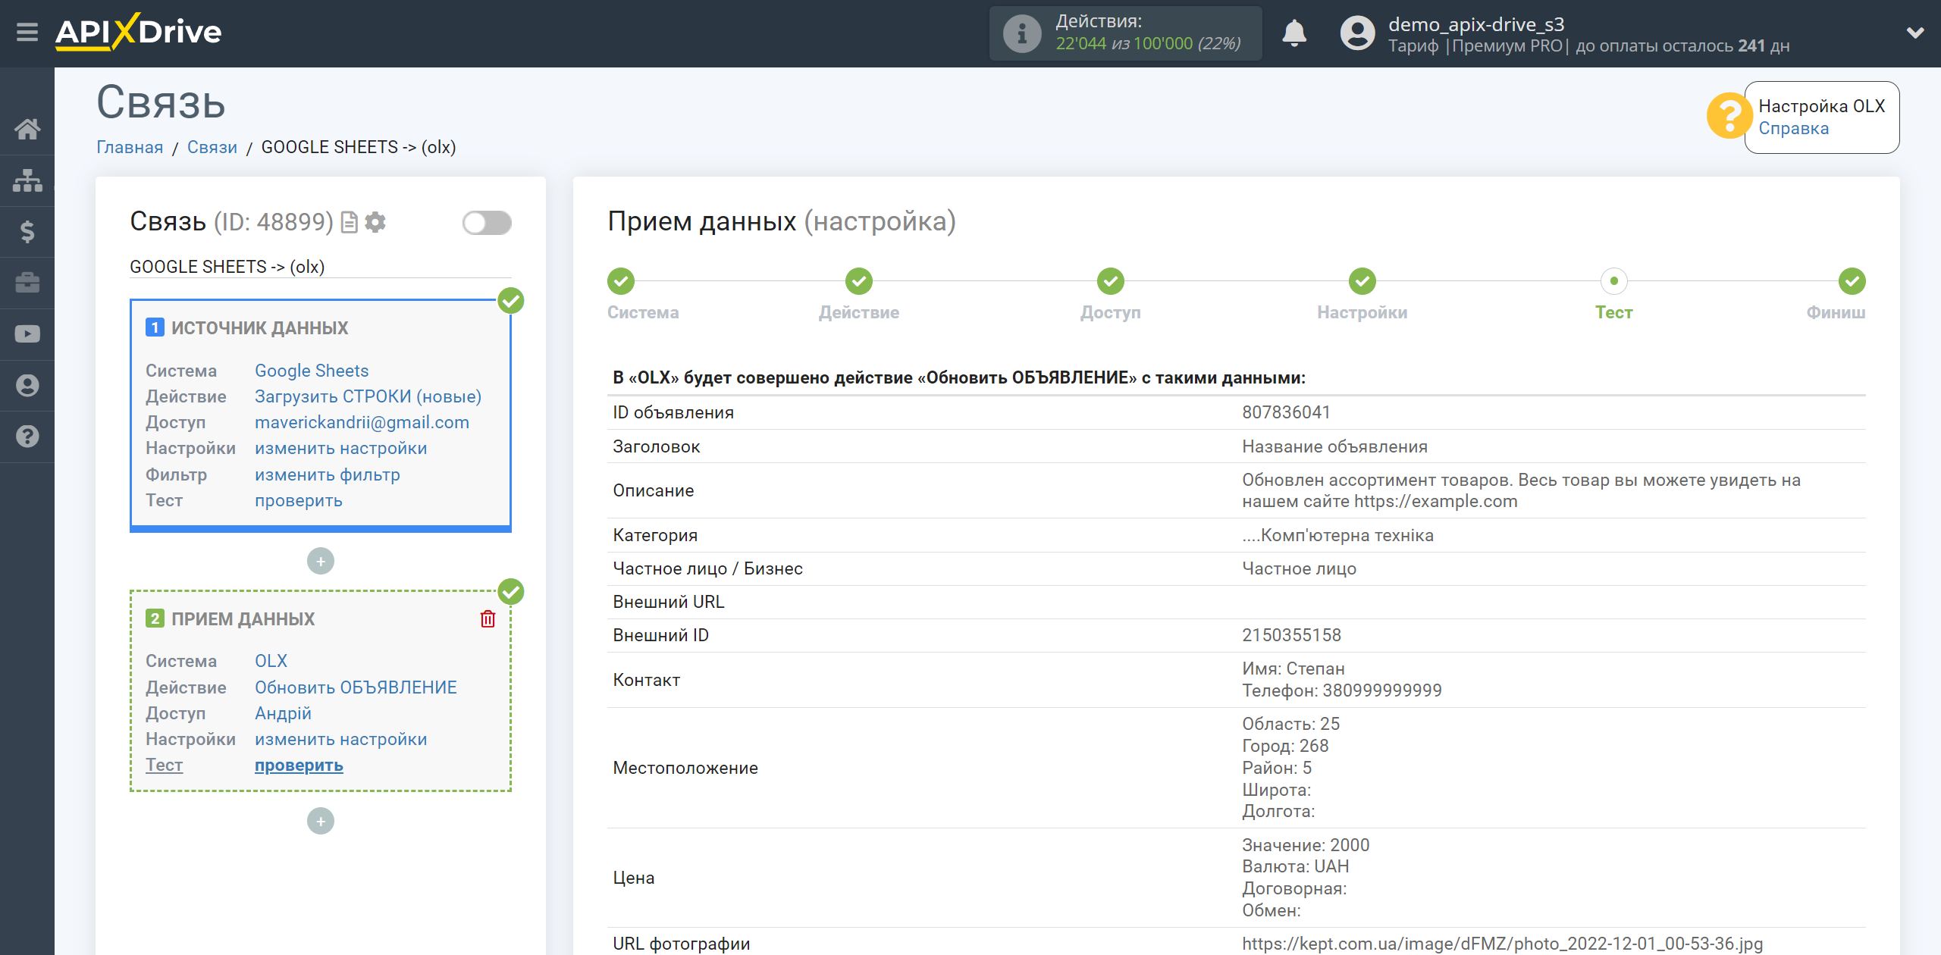Screen dimensions: 1941x955
Task: Click Телефон: 380999999999 contact value
Action: click(1342, 690)
